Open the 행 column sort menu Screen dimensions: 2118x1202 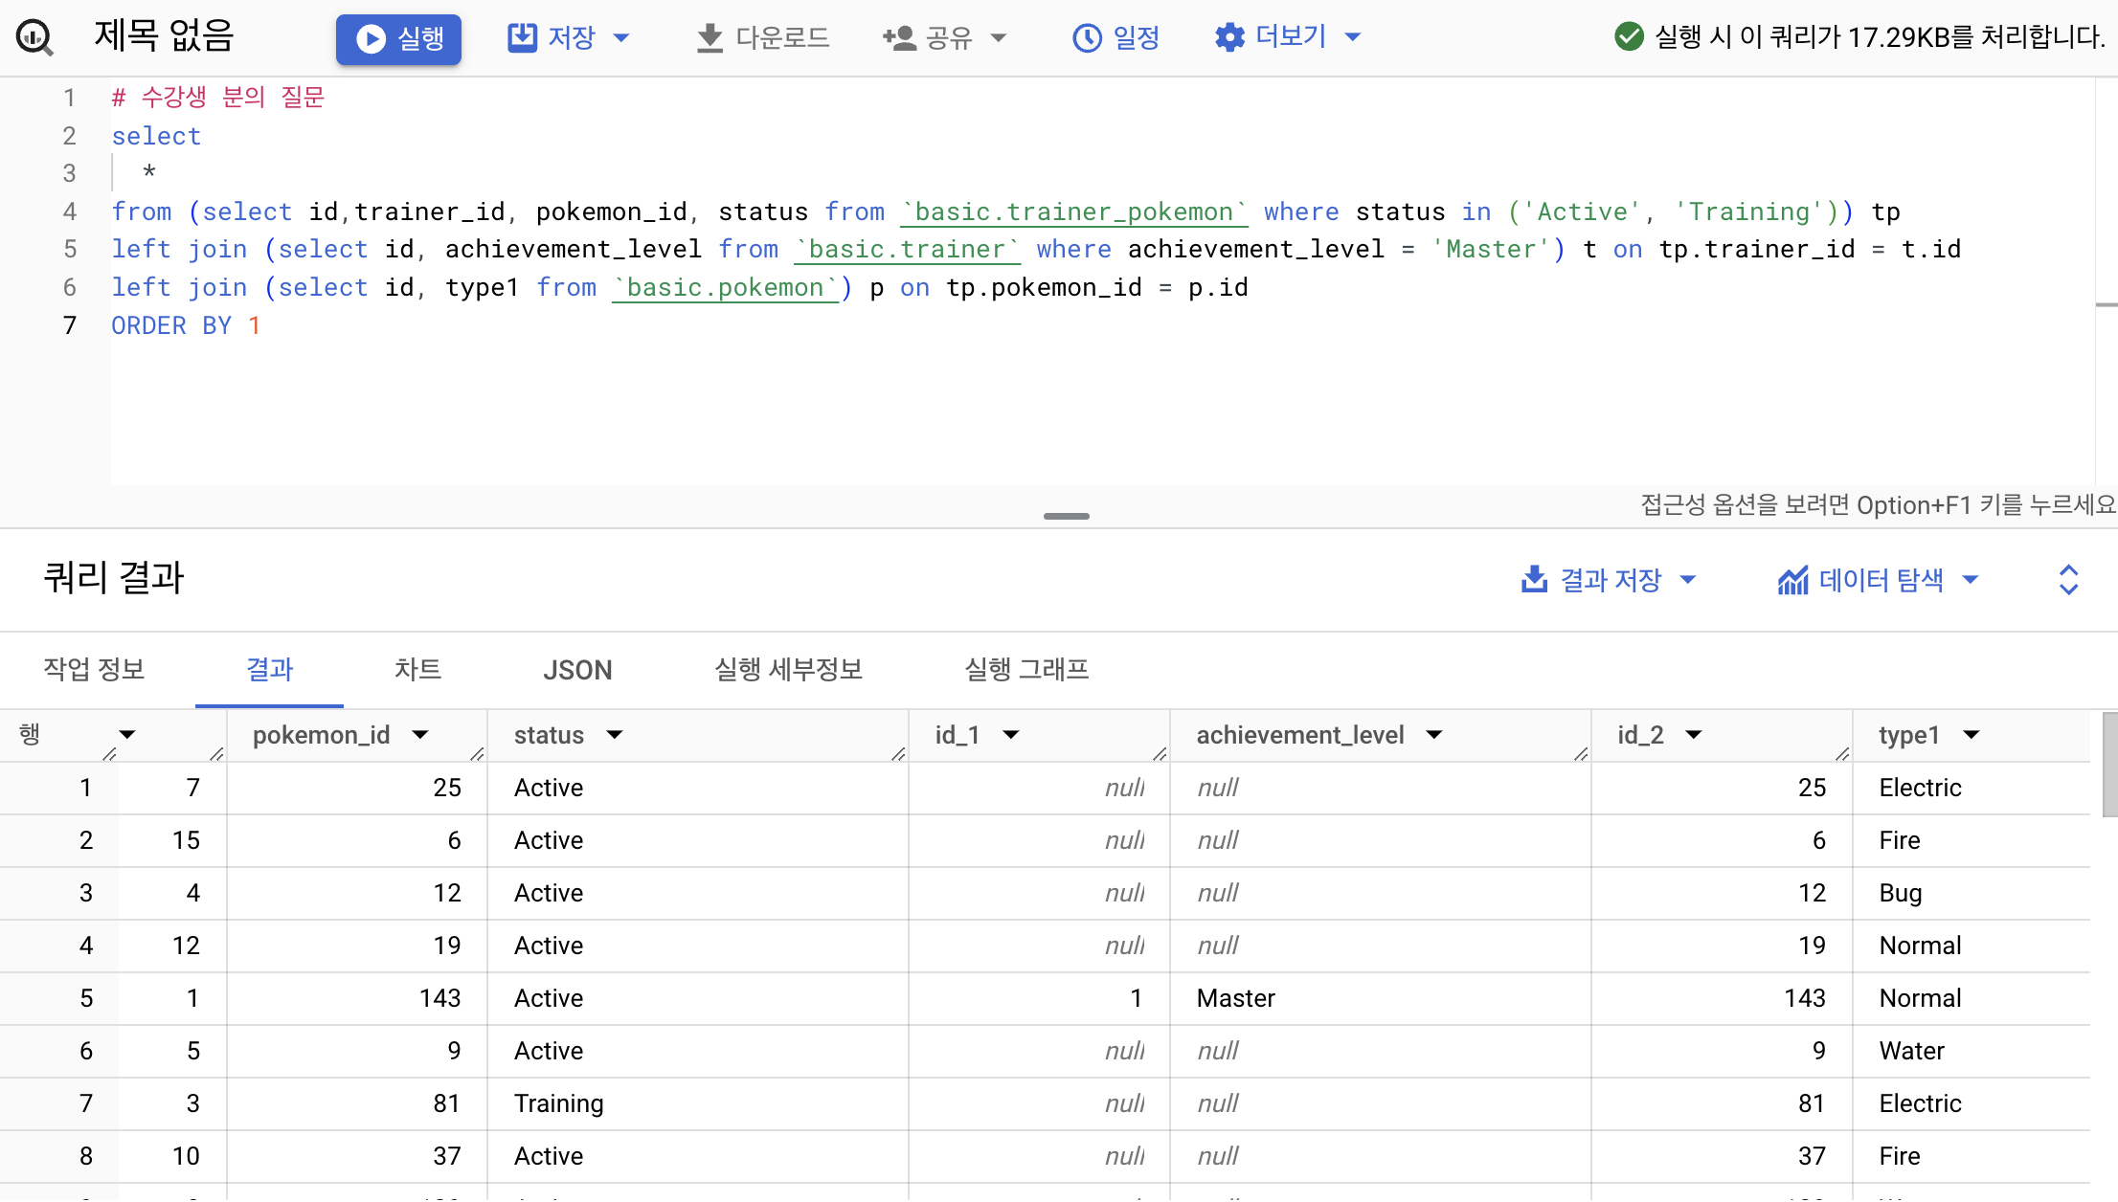coord(126,735)
